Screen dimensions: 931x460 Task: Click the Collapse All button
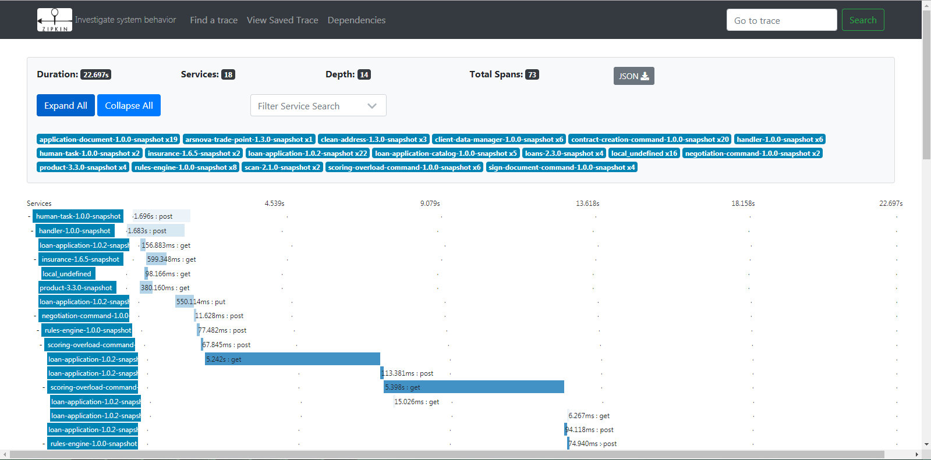(x=129, y=105)
